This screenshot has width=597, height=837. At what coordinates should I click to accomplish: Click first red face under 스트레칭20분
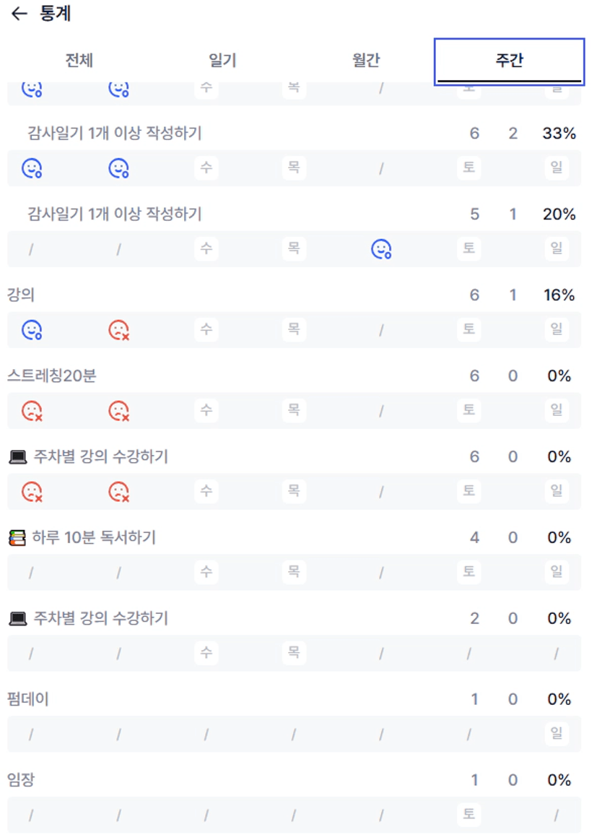tap(31, 411)
